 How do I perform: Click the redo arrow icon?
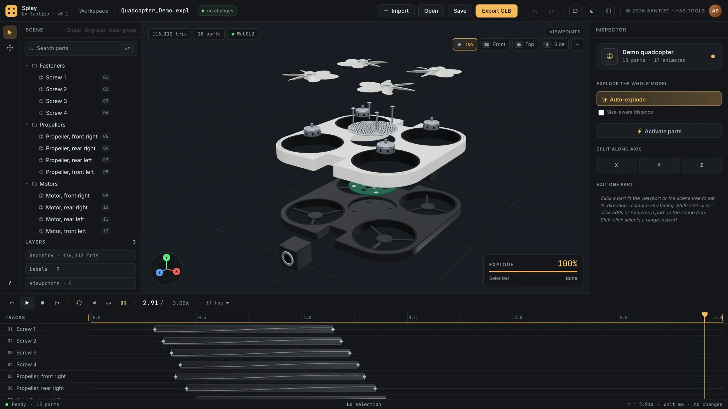[x=551, y=11]
